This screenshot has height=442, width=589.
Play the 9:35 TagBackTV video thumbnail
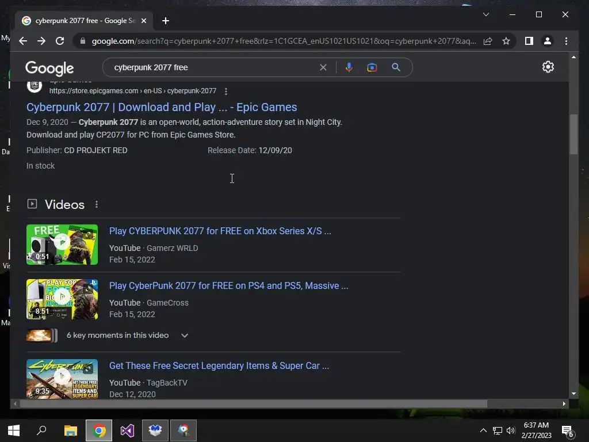click(62, 379)
